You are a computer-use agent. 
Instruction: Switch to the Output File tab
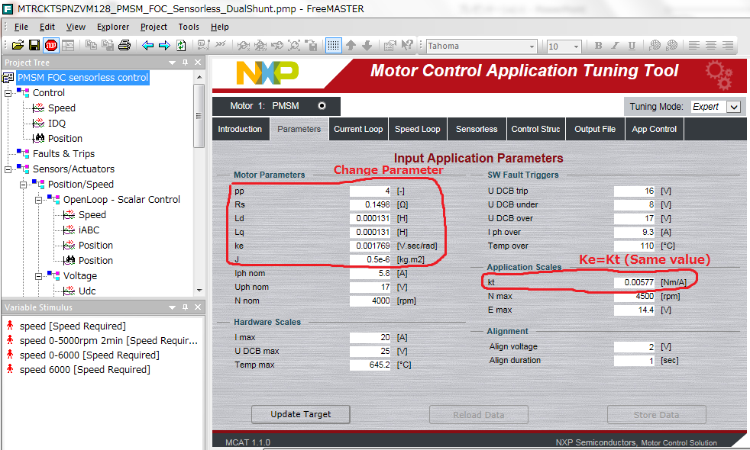click(x=595, y=129)
